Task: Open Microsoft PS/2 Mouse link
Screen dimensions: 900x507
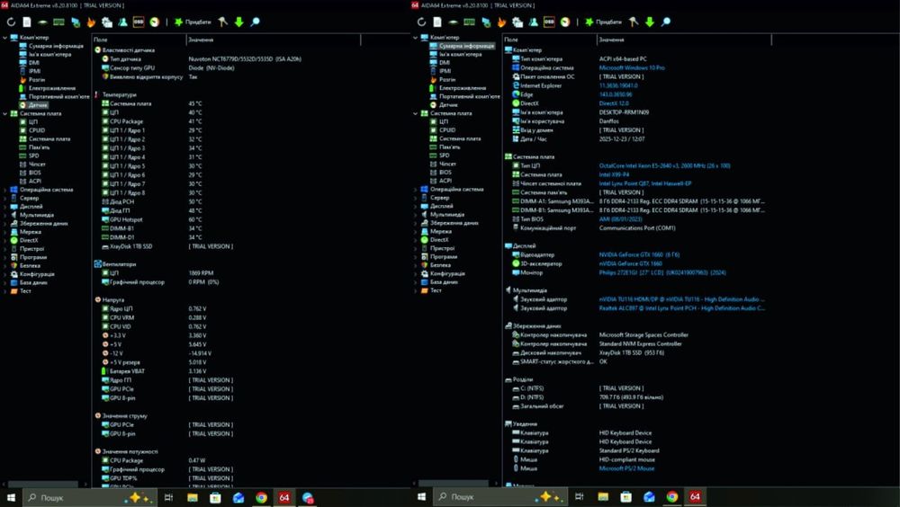Action: 626,468
